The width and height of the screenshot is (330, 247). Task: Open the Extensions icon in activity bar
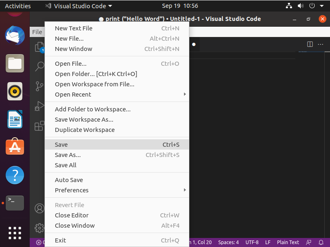pos(39,126)
